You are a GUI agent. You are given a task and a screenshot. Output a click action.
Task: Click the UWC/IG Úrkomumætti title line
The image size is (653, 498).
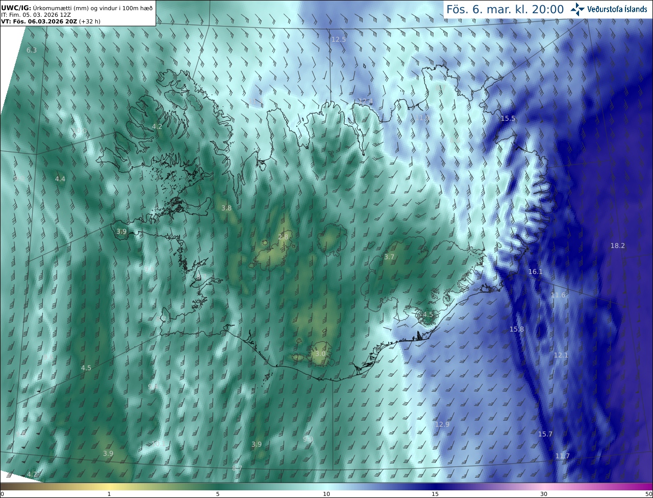click(77, 8)
